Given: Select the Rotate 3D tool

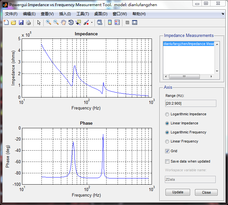Looking at the screenshot, I should [x=71, y=22].
